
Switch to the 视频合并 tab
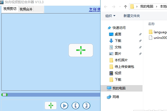(x=26, y=9)
